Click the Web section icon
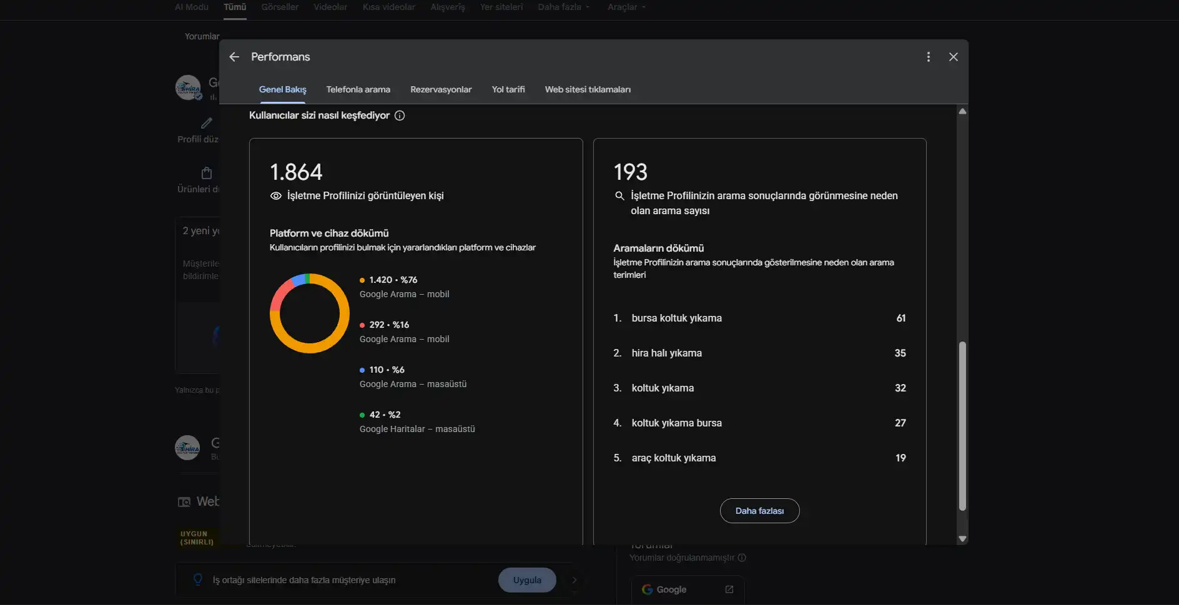Screen dimensions: 1179x605 [x=184, y=502]
